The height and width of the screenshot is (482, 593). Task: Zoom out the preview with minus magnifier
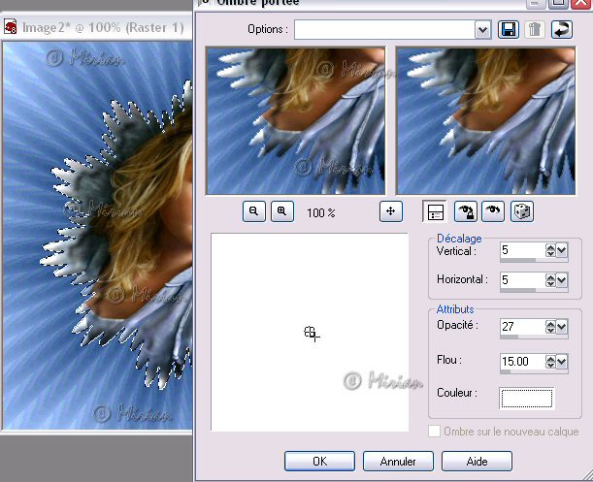pos(254,211)
